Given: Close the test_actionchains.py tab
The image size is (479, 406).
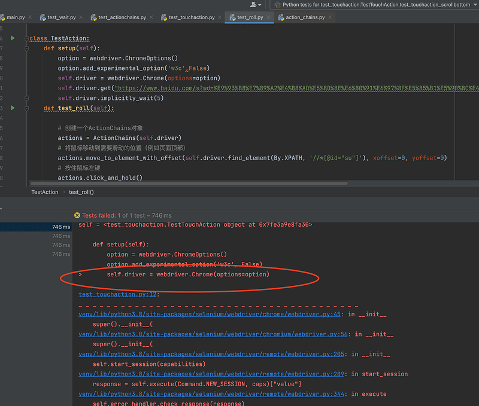Looking at the screenshot, I should pyautogui.click(x=151, y=17).
